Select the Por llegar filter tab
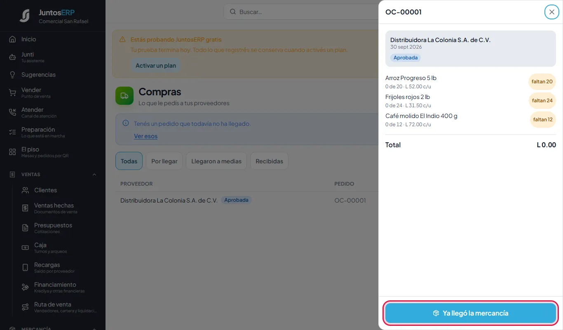The height and width of the screenshot is (330, 563). point(164,161)
